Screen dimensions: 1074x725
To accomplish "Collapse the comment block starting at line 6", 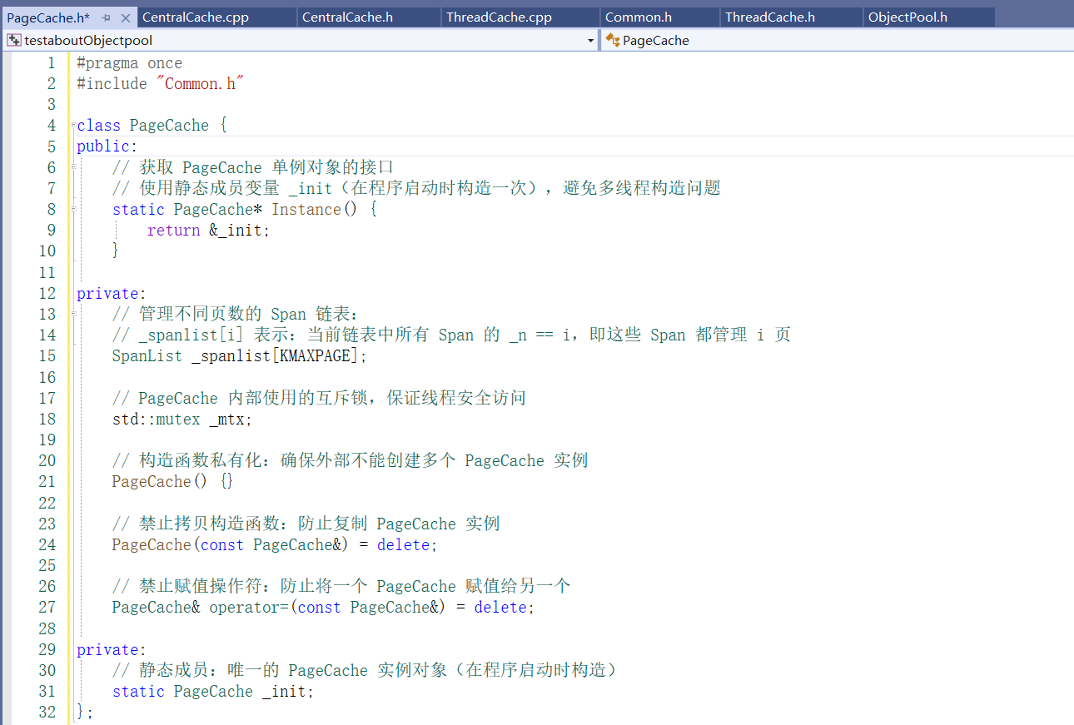I will pos(73,167).
